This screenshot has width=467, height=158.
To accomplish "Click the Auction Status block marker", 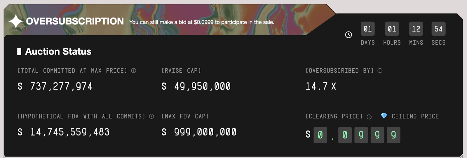I will click(19, 51).
